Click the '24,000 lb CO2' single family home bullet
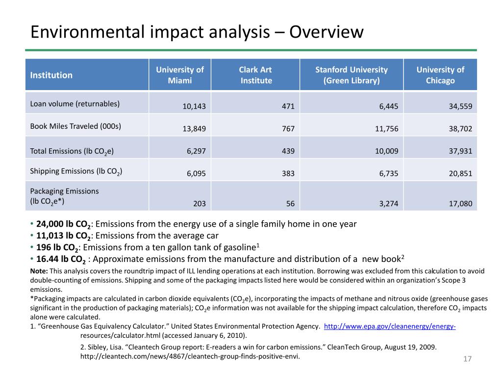 (x=193, y=224)
